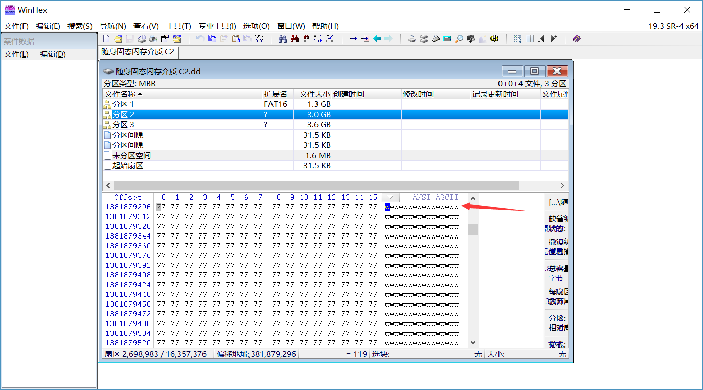Click the Open Folder toolbar icon
This screenshot has height=390, width=703.
point(177,38)
